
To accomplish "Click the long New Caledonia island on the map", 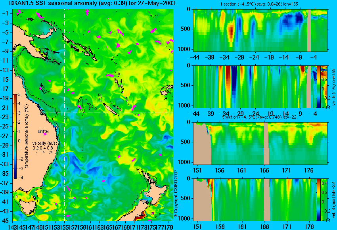I will (109, 109).
